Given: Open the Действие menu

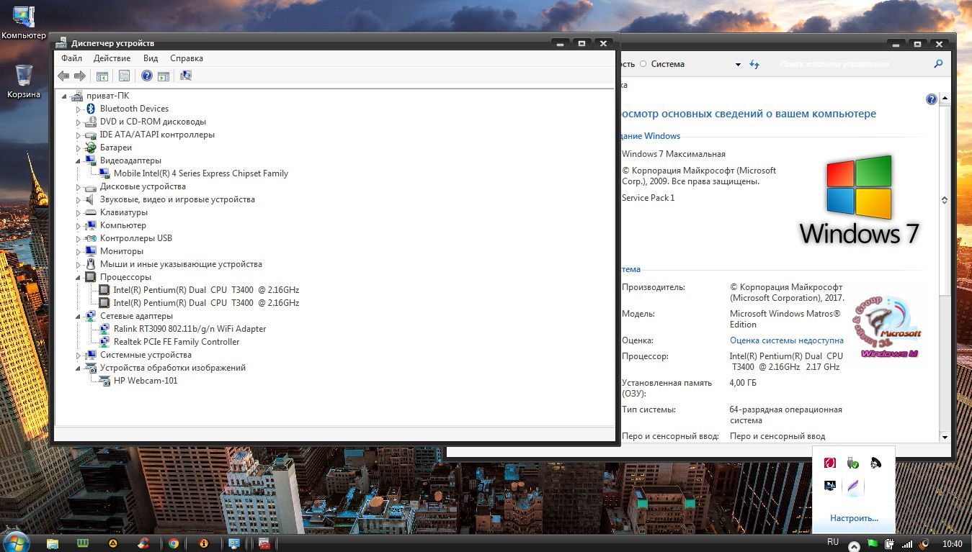Looking at the screenshot, I should (x=112, y=58).
